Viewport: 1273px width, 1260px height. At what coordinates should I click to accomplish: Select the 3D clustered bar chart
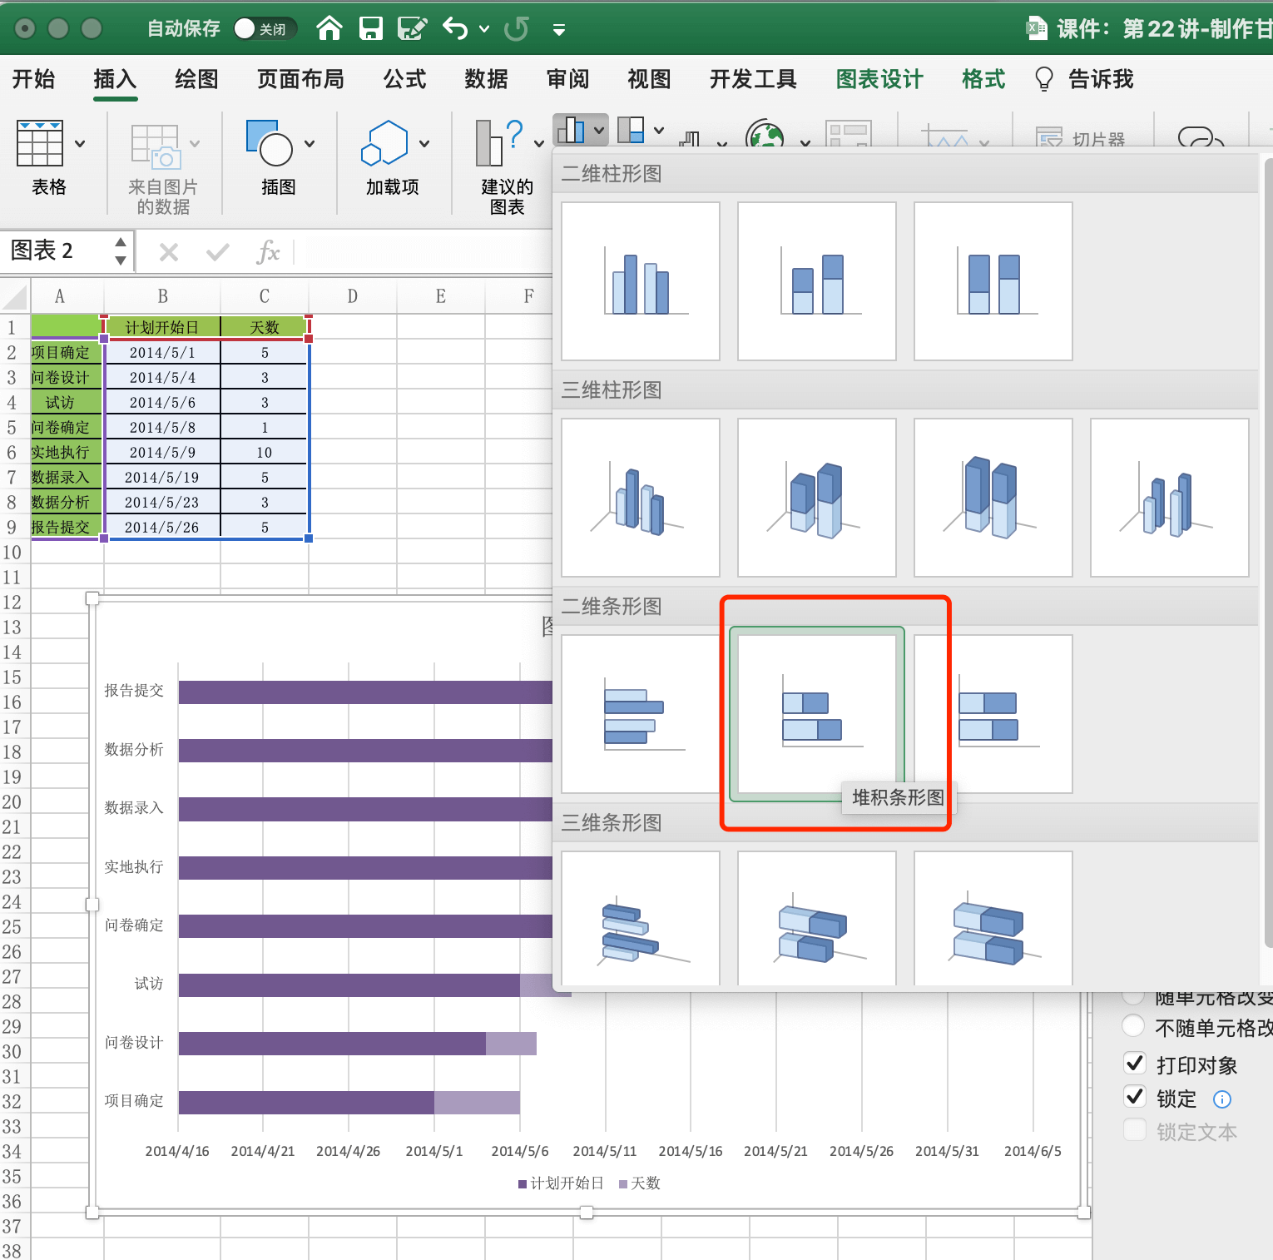tap(641, 919)
